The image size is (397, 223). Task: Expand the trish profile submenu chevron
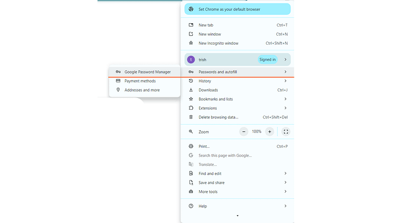[285, 59]
